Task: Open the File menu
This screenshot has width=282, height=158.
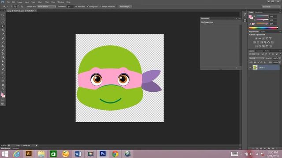Action: [8, 2]
